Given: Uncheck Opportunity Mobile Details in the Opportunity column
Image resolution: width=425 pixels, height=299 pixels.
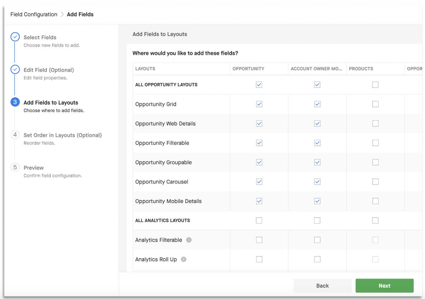Looking at the screenshot, I should coord(259,201).
